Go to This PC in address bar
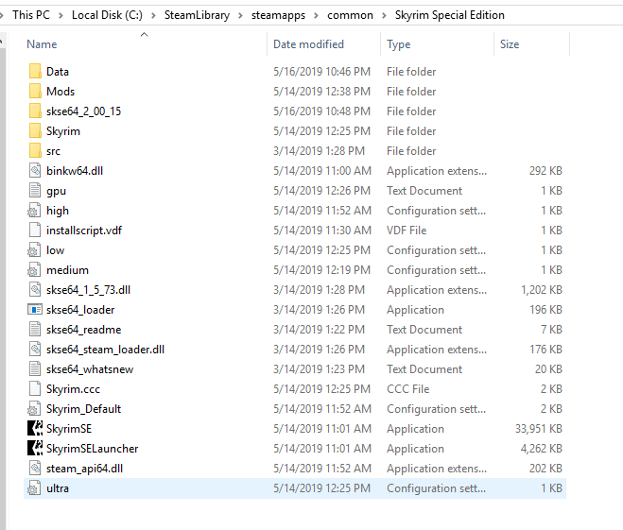The height and width of the screenshot is (530, 623). click(x=31, y=15)
